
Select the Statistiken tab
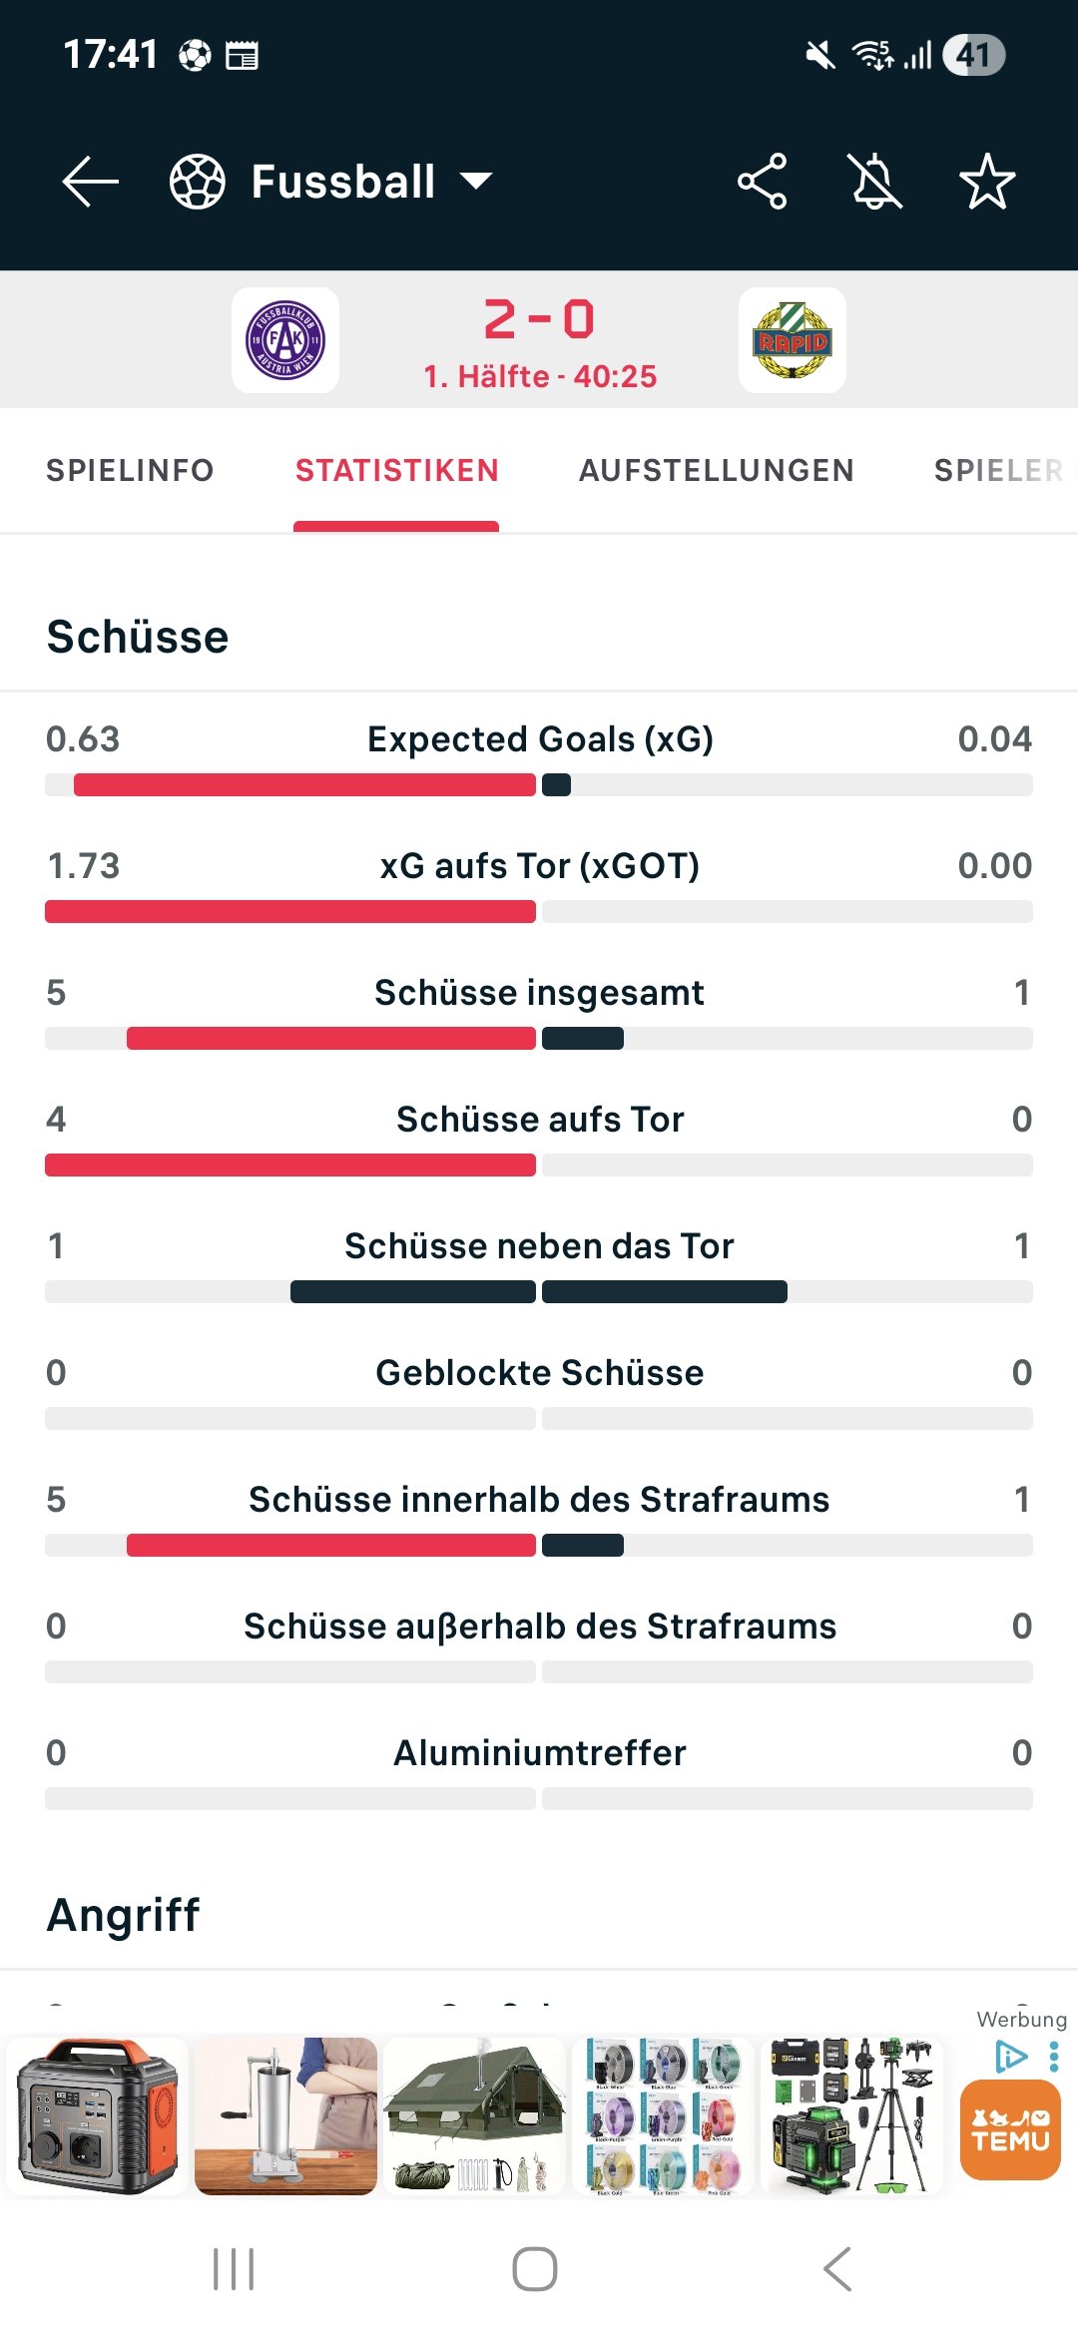[x=396, y=470]
